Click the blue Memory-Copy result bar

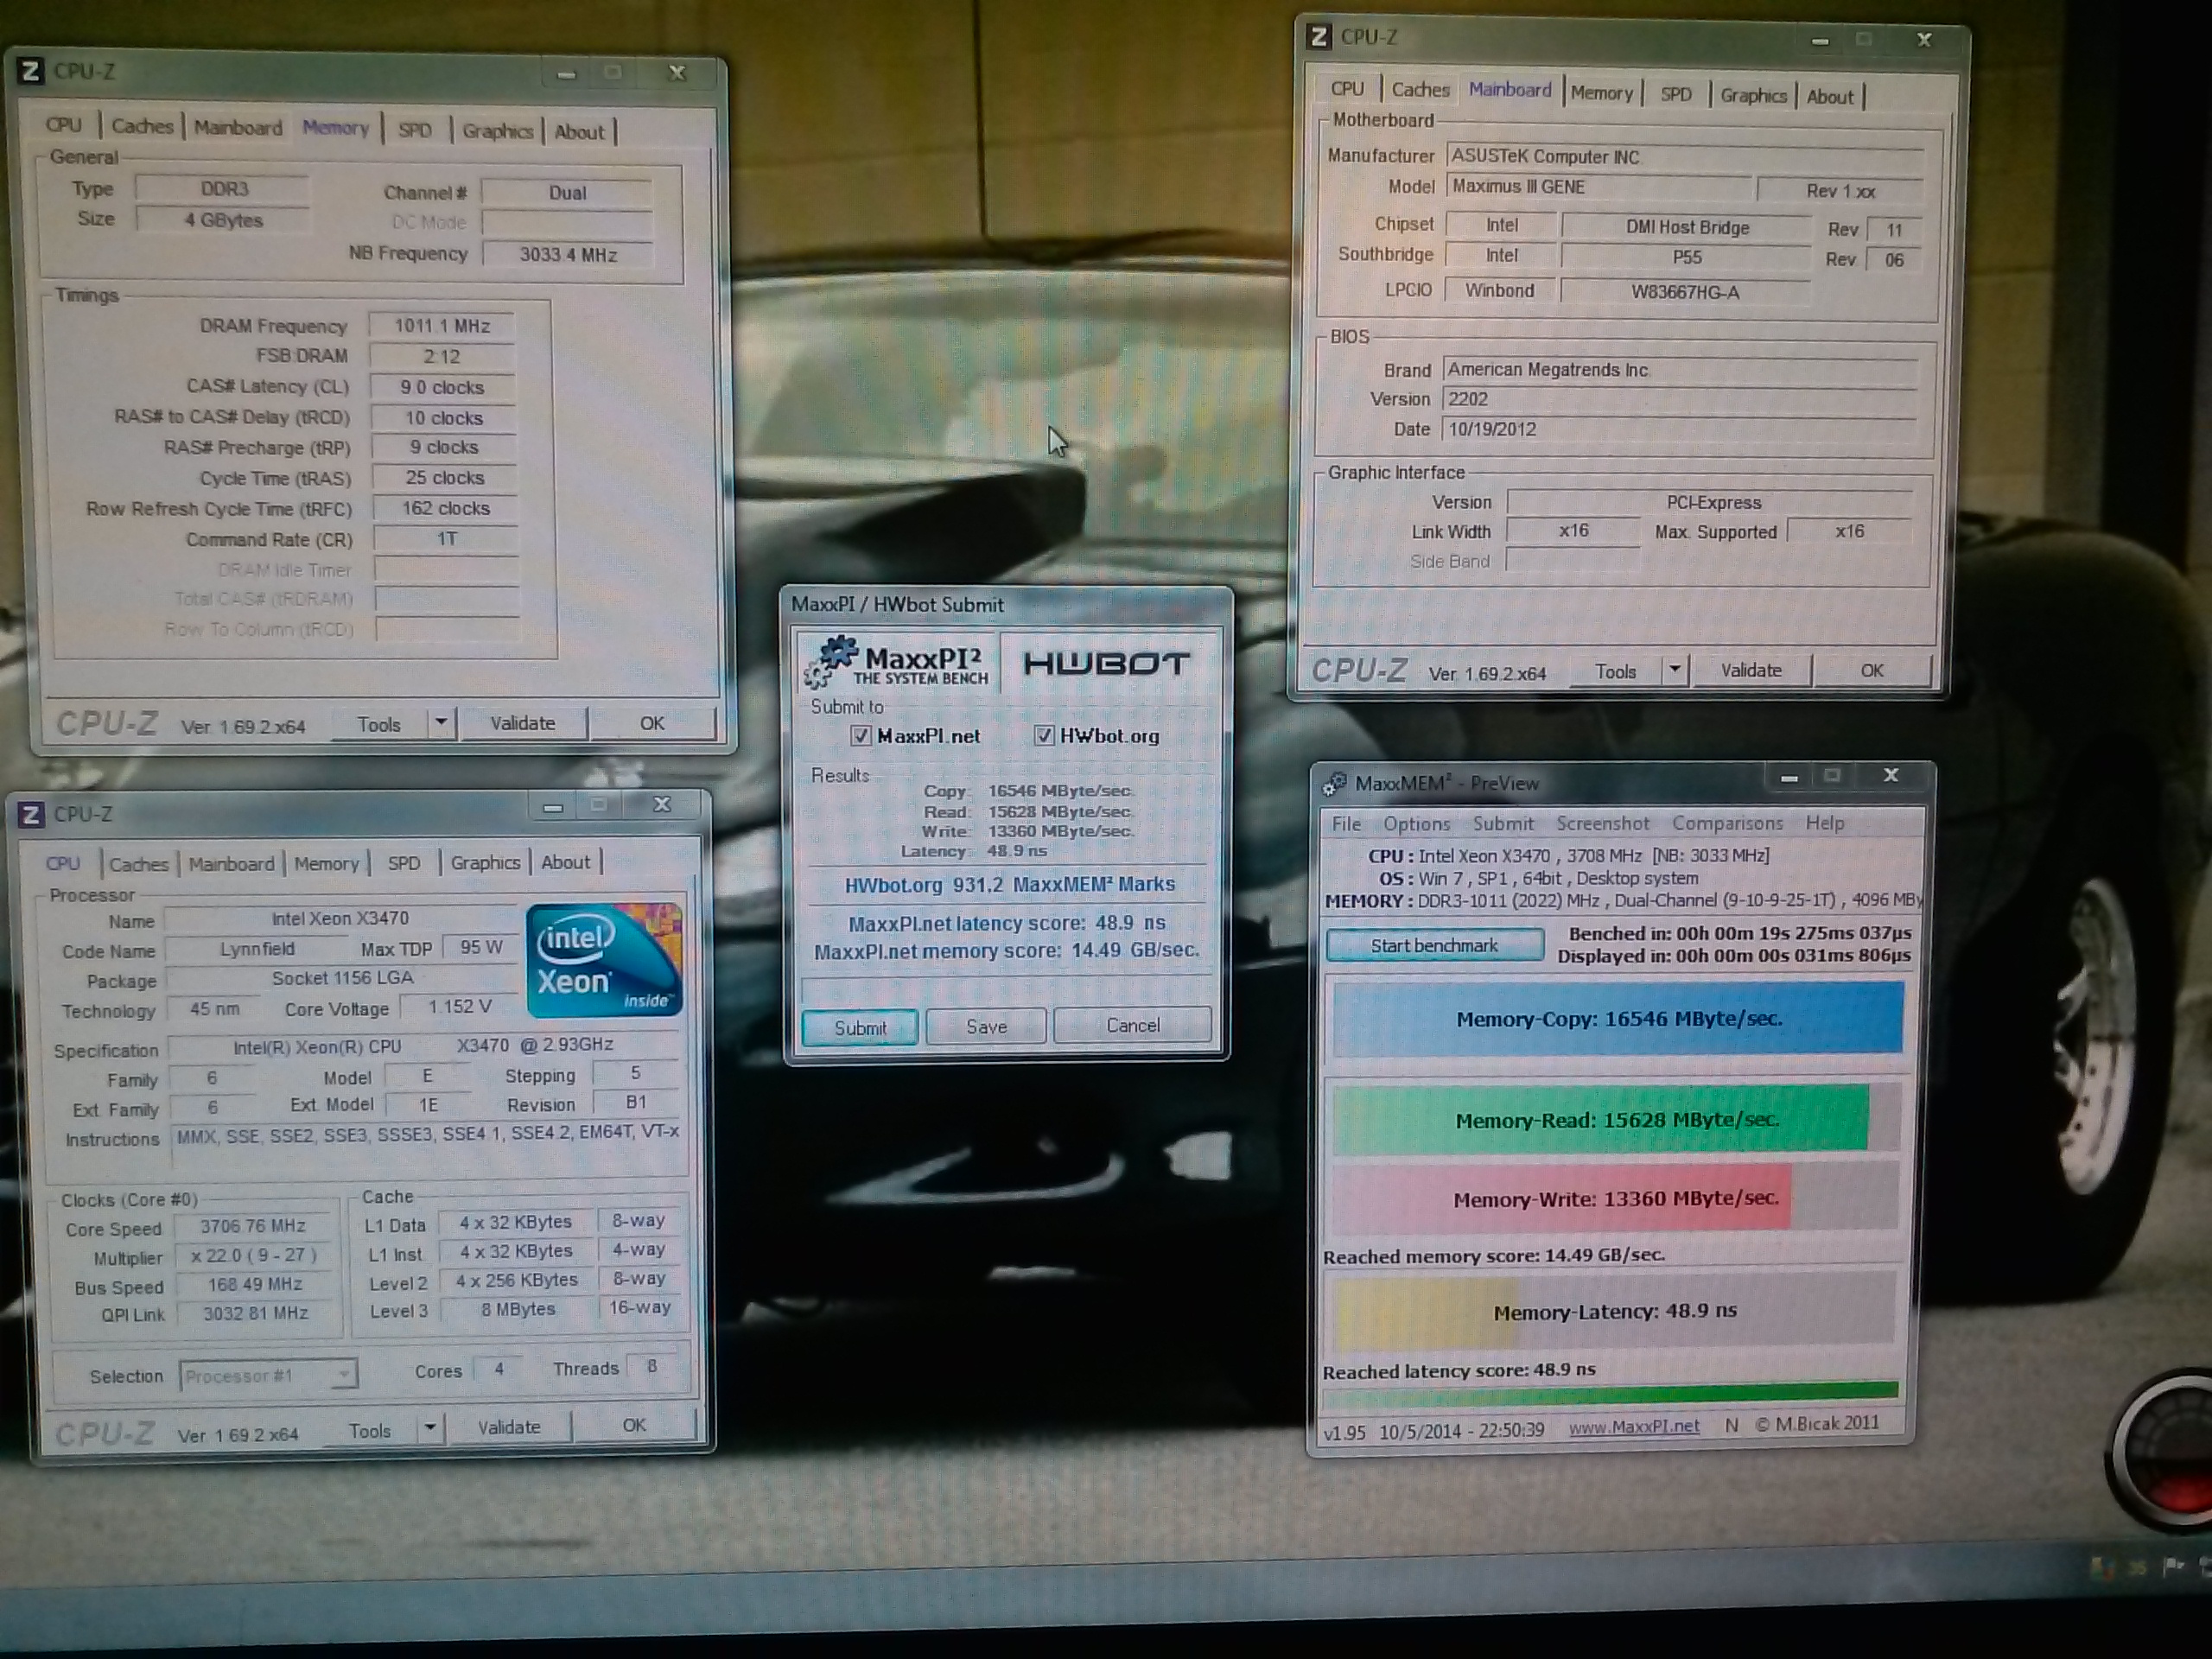[x=1617, y=1018]
